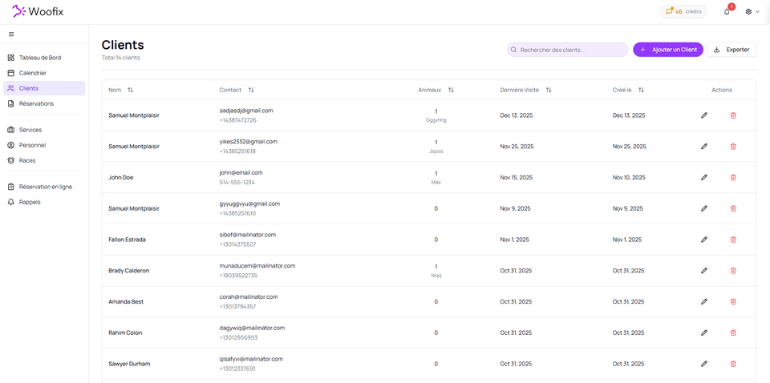
Task: Click the edit pencil for Rahim Colon
Action: click(x=704, y=333)
